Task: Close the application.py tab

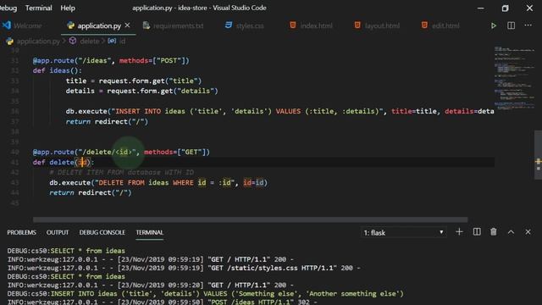Action: pos(127,25)
